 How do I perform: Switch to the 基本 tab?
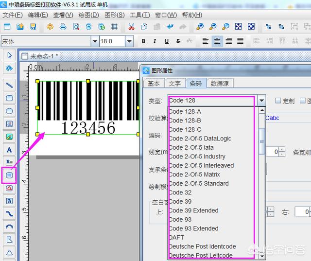coord(154,83)
